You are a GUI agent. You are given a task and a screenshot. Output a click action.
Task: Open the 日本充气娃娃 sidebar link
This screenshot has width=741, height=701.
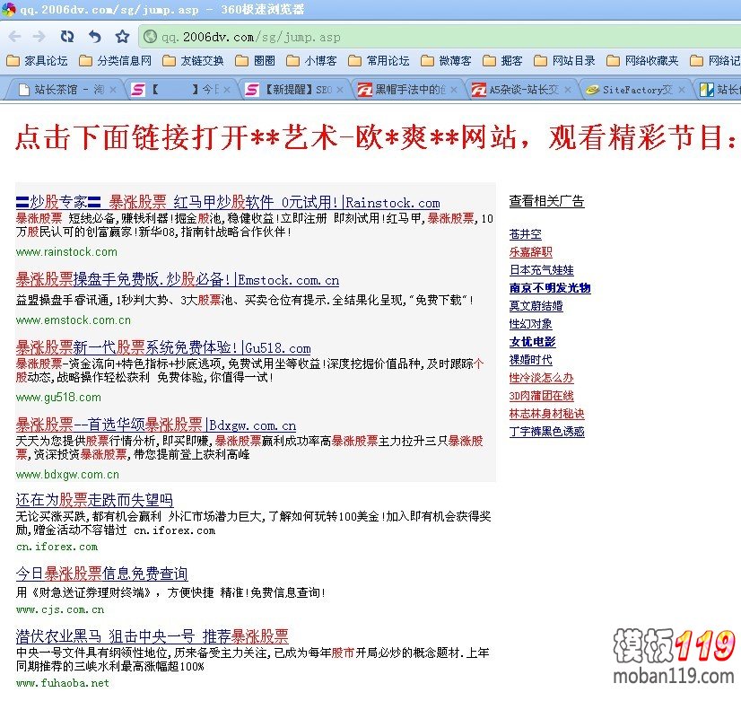tap(542, 270)
